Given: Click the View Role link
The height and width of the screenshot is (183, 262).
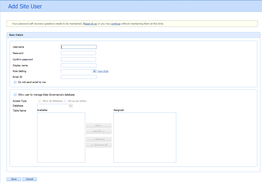Looking at the screenshot, I should coord(103,71).
